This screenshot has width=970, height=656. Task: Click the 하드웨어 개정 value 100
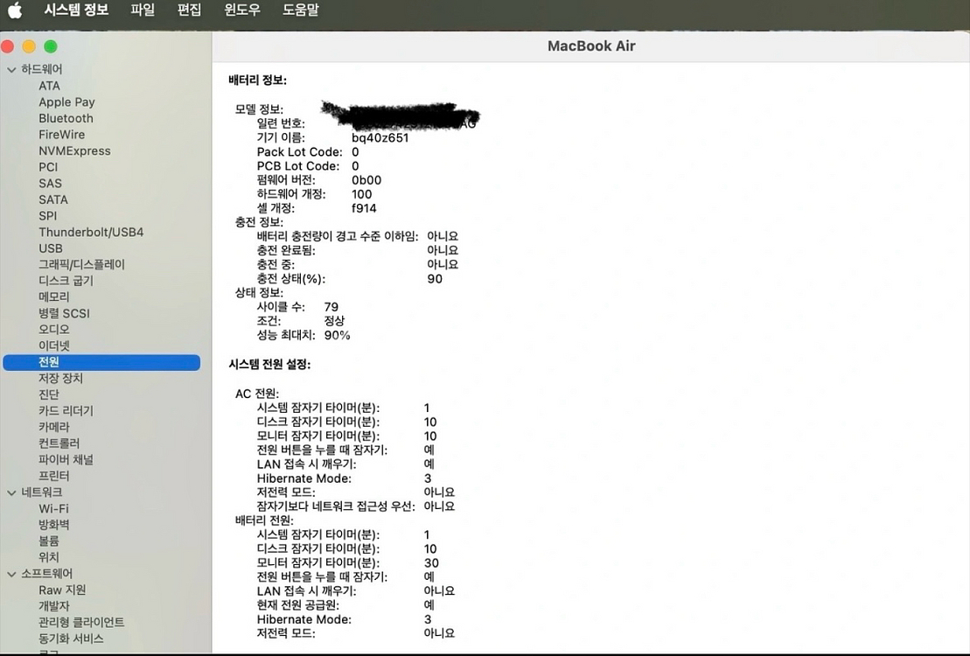tap(362, 194)
